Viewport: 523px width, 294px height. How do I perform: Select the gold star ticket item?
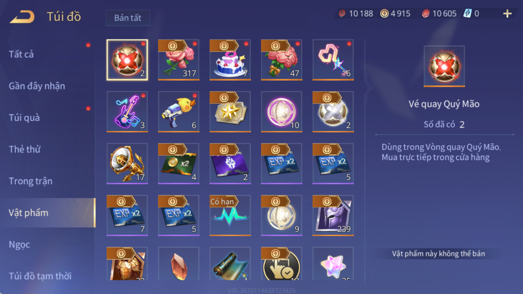230,112
